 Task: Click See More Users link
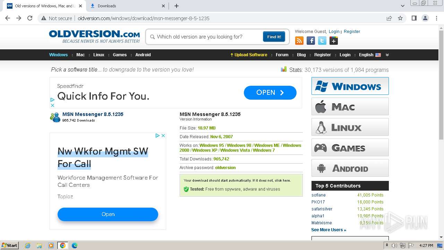click(328, 230)
